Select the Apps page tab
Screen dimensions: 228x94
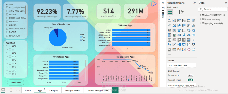click(x=40, y=90)
